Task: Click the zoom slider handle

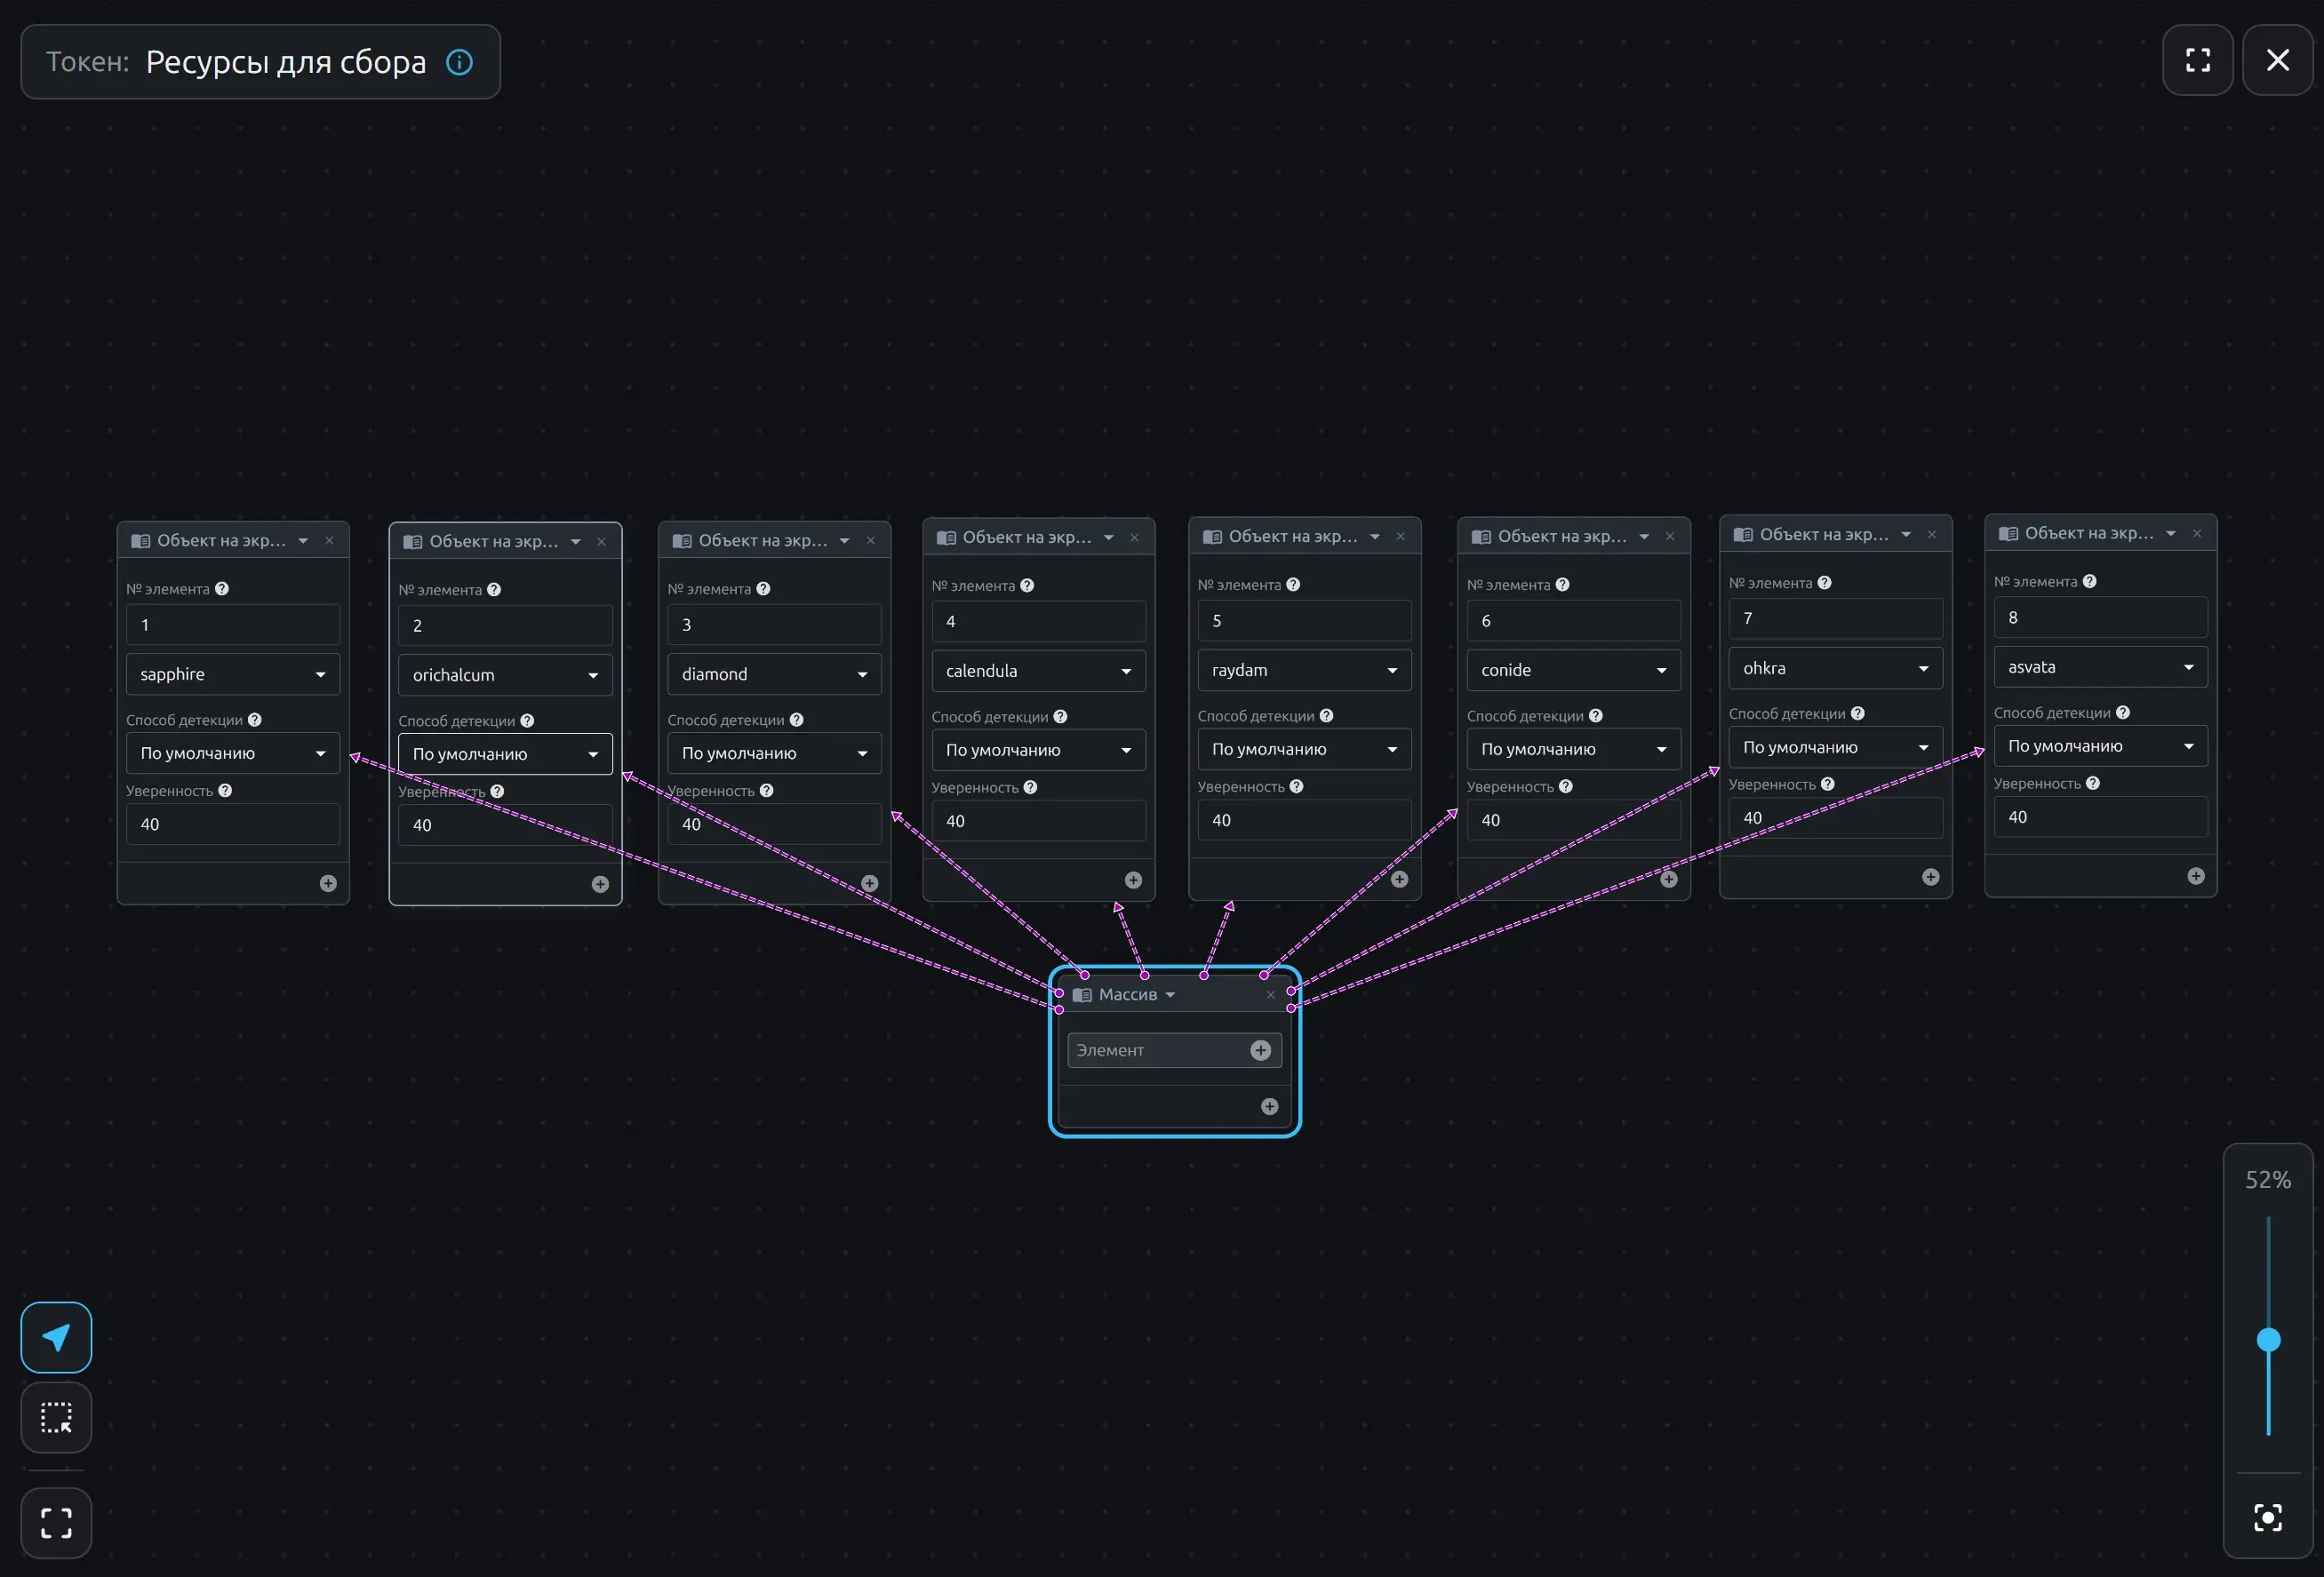Action: (2268, 1339)
